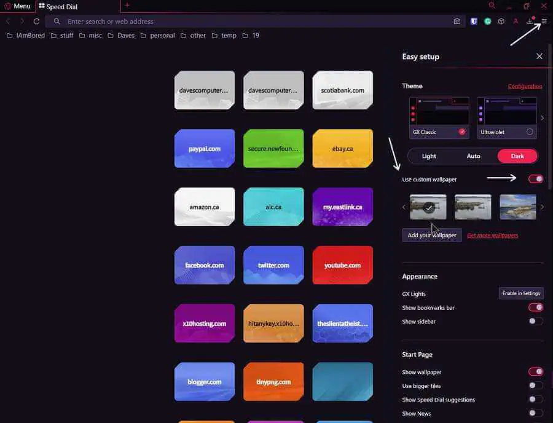Toggle Show bookmarks bar switch
This screenshot has height=423, width=553.
pos(536,307)
